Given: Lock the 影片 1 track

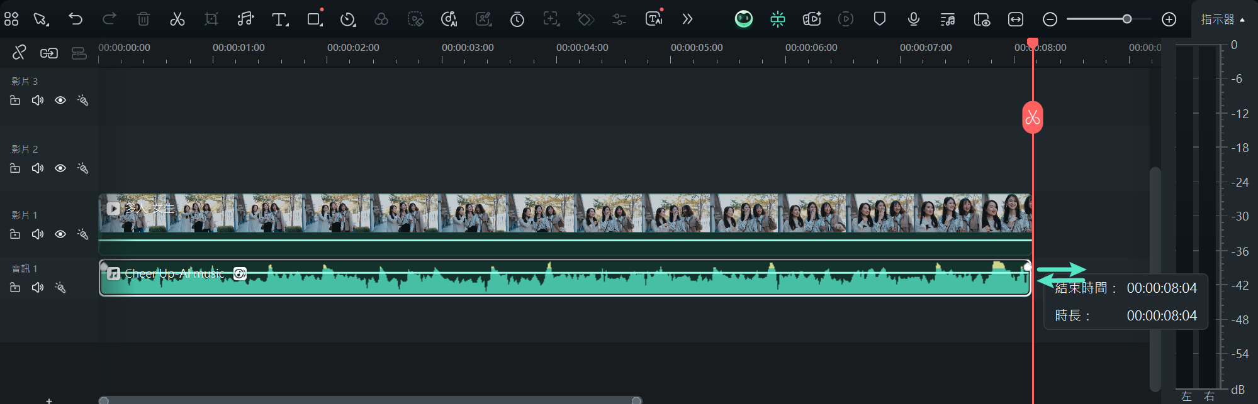Looking at the screenshot, I should tap(15, 234).
